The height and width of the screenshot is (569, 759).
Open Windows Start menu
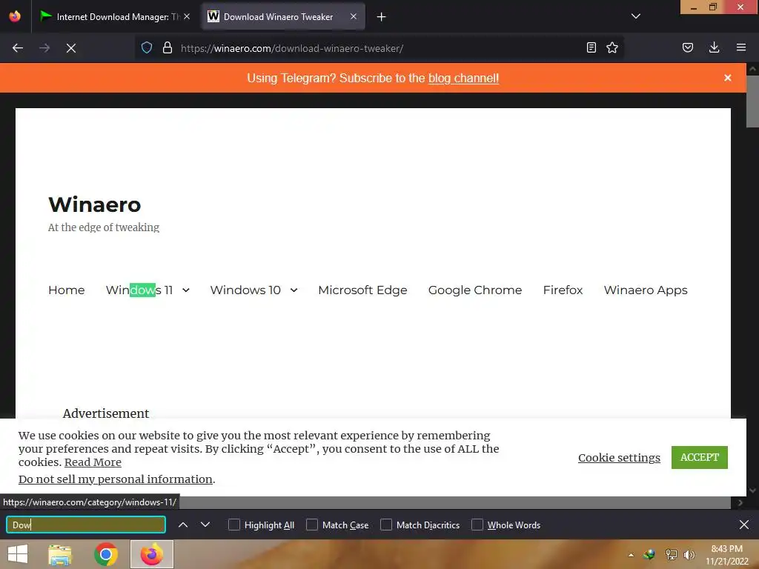point(18,554)
